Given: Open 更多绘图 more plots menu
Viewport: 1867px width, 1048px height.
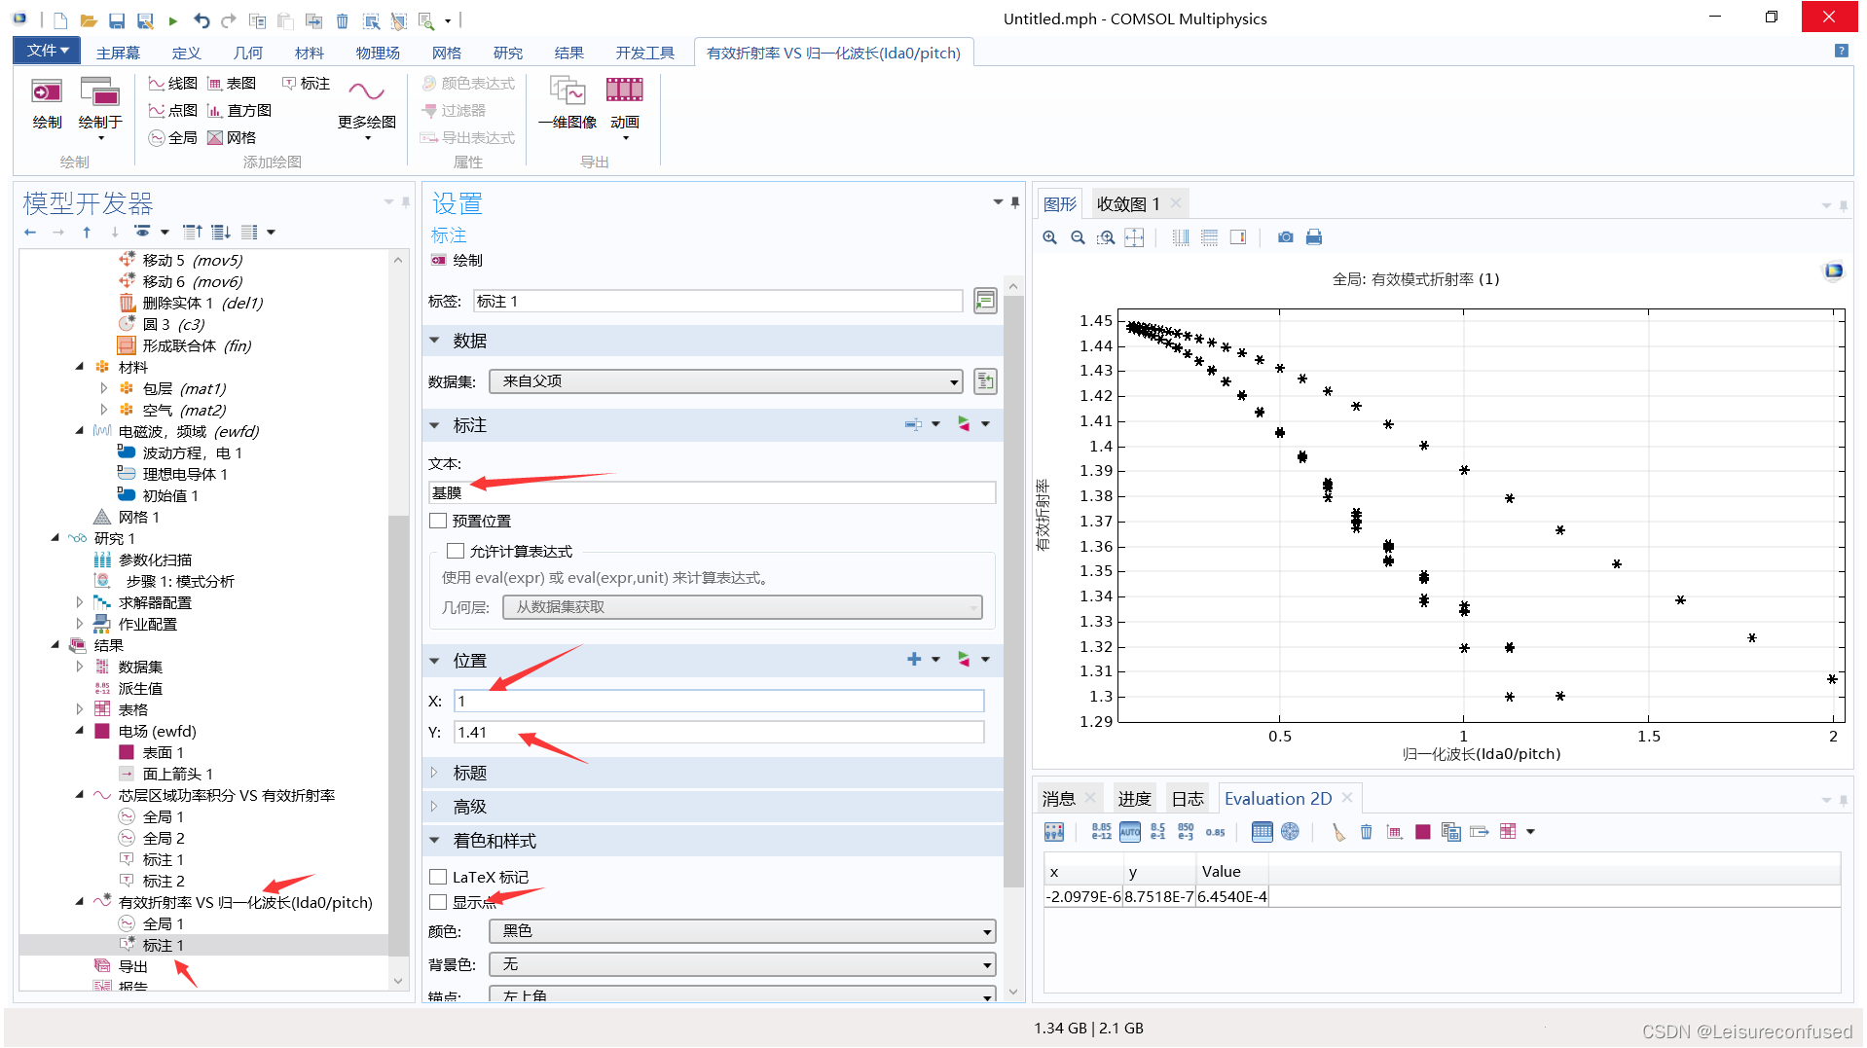Looking at the screenshot, I should 367,107.
